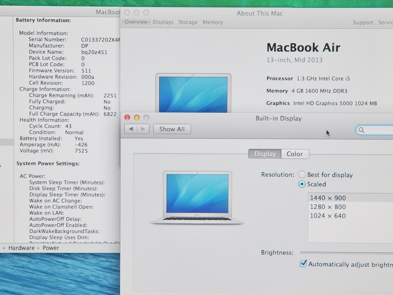Click the Serial Number row in Battery Information
Image resolution: width=393 pixels, height=295 pixels.
(x=74, y=40)
